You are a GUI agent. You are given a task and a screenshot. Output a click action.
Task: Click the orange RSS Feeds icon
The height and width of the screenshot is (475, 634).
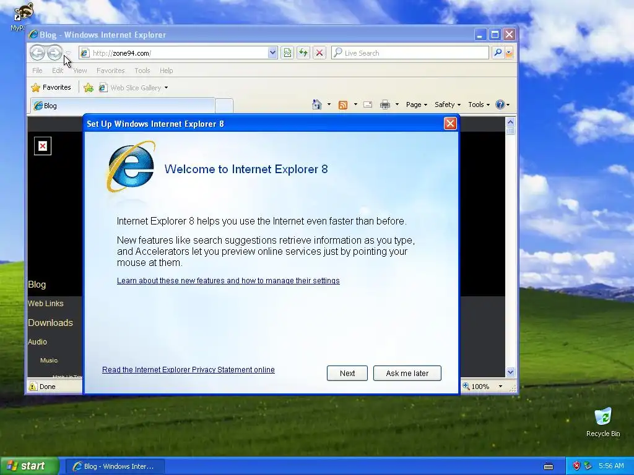pos(343,105)
